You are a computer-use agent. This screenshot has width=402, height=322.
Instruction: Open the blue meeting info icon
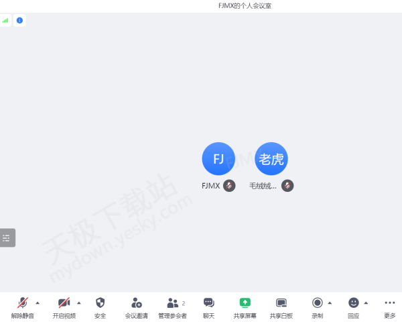pos(19,20)
